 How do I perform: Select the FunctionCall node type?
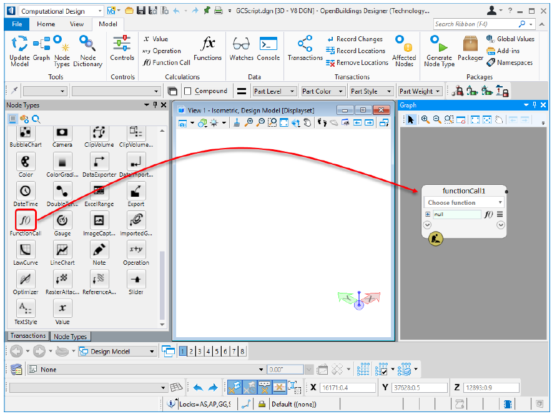pos(26,224)
